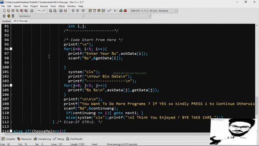Click the 'Code Start From Here' comment

93,40
